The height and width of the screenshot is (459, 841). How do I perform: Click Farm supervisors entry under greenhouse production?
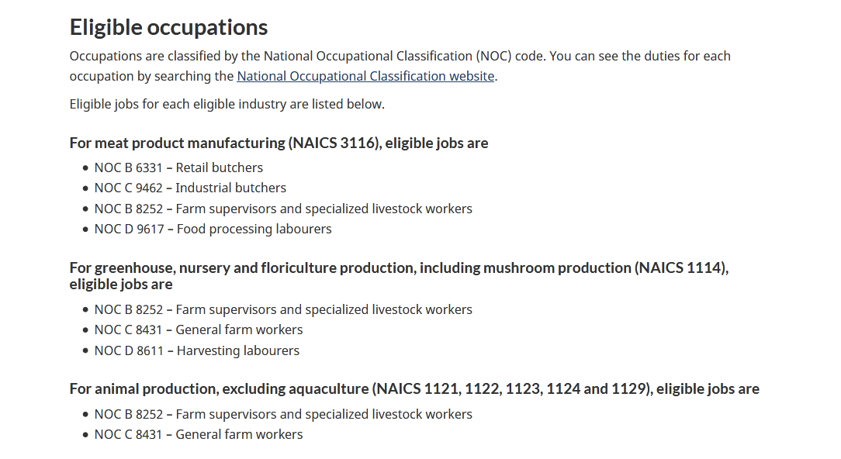(x=283, y=309)
